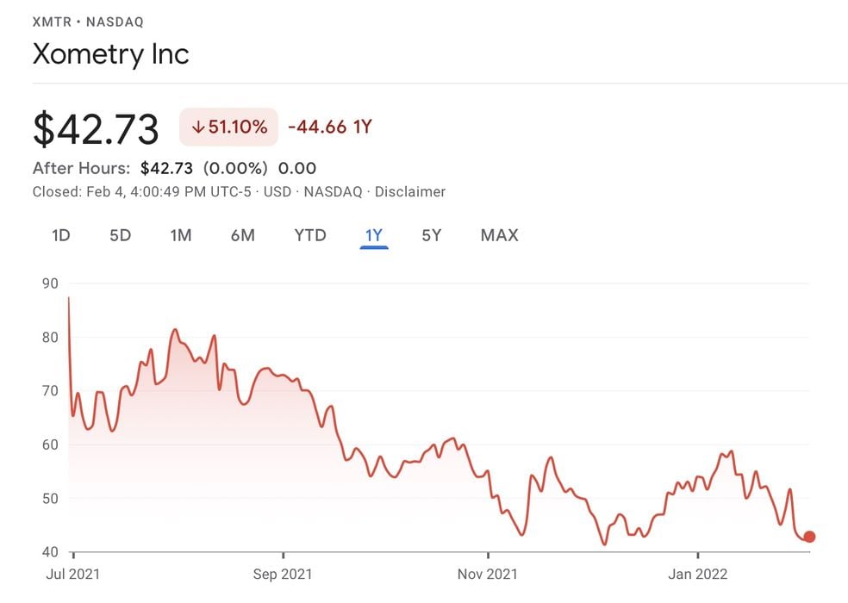The width and height of the screenshot is (848, 603).
Task: Click the Nov 2021 axis label
Action: click(488, 574)
